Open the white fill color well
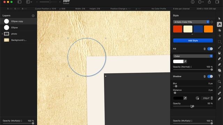Image resolution: width=223 pixels, height=125 pixels. (178, 61)
